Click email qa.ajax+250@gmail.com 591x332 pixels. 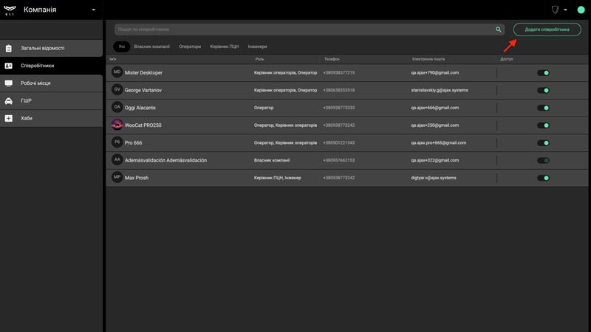[x=435, y=125]
